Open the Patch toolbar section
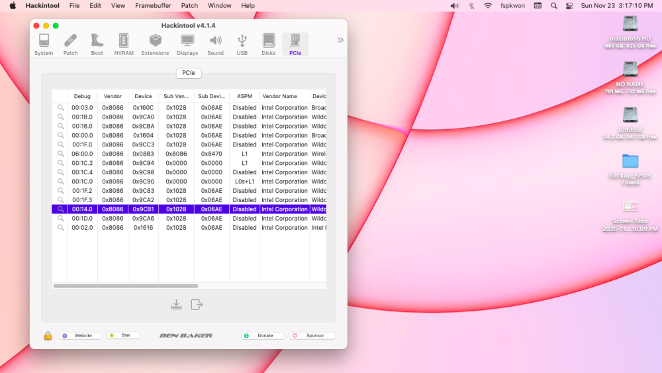Viewport: 662px width, 373px height. tap(71, 44)
